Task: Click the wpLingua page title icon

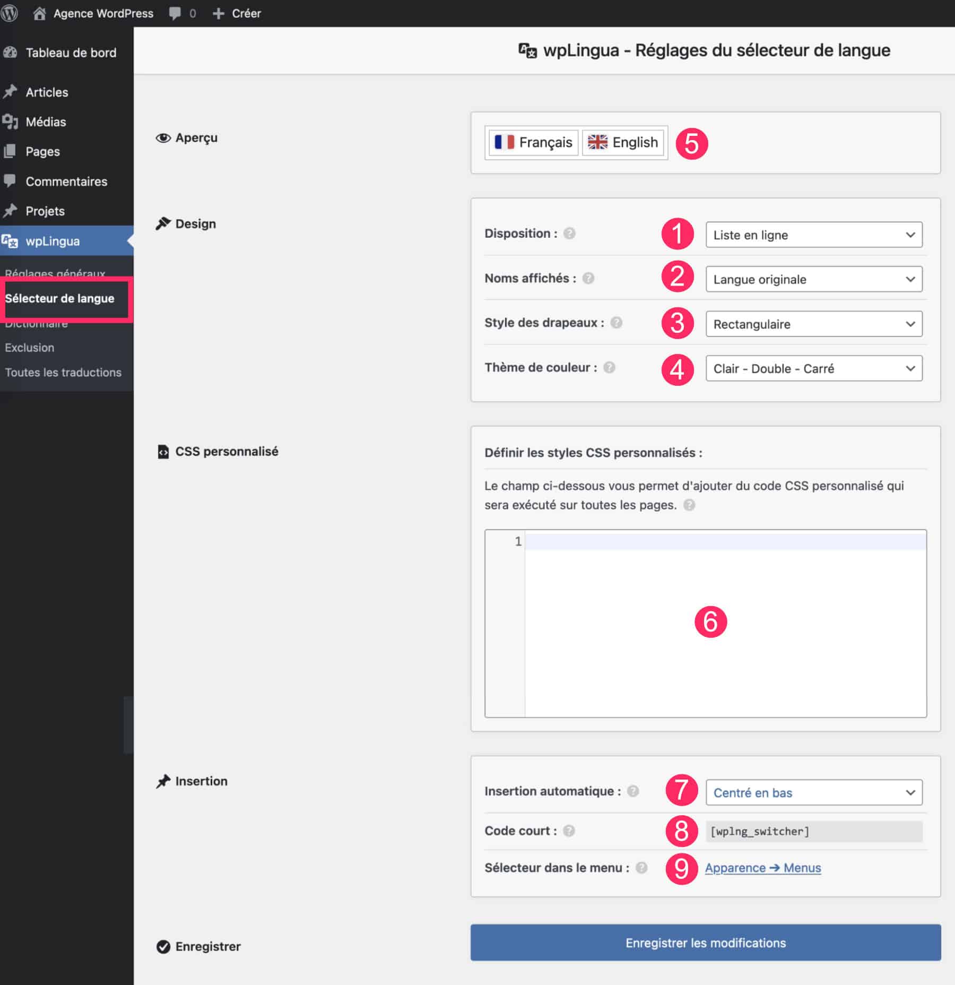Action: coord(527,50)
